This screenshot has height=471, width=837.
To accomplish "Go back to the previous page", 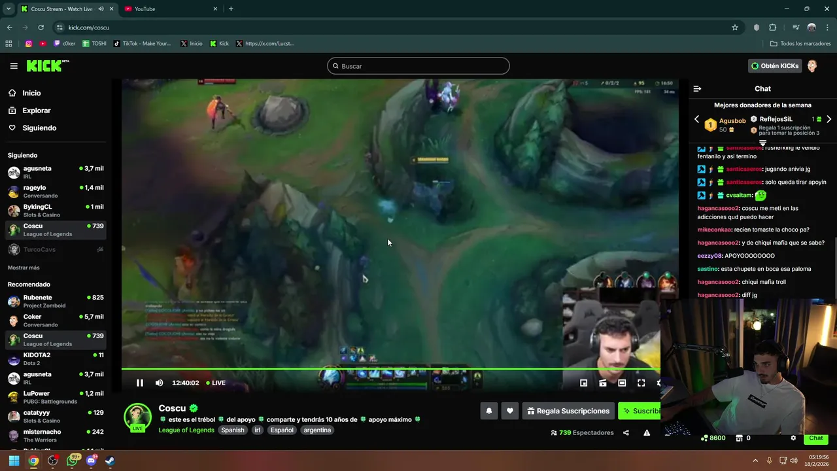I will [x=9, y=27].
